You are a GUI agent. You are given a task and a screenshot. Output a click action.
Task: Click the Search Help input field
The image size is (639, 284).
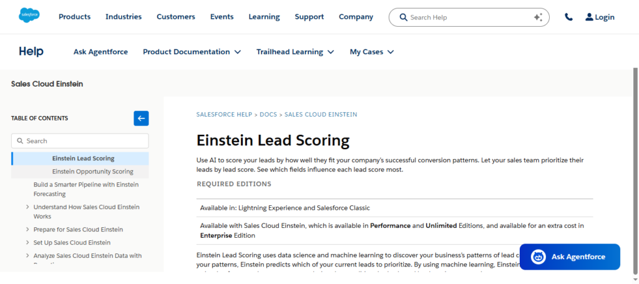(469, 17)
